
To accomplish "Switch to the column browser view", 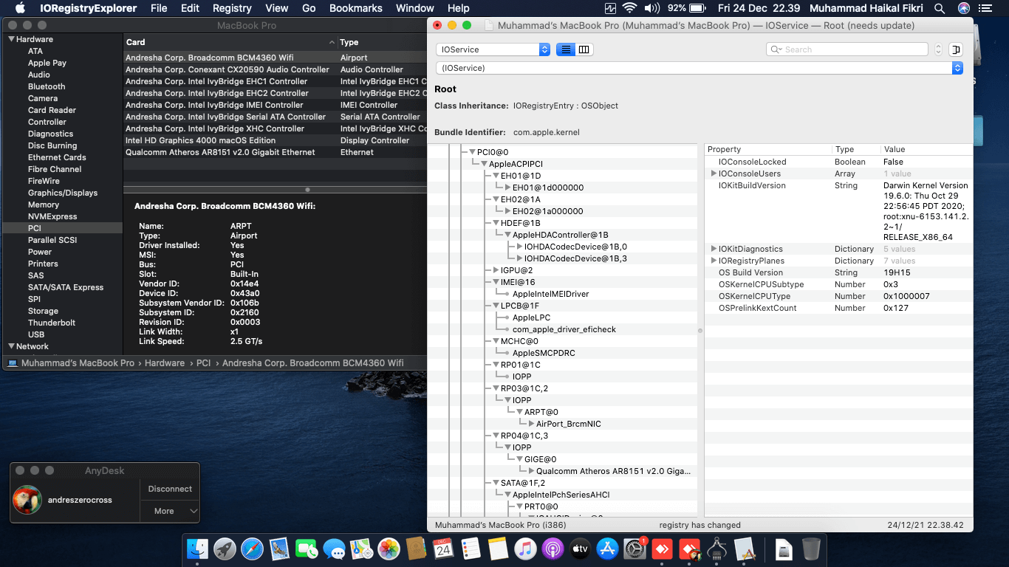I will tap(584, 49).
